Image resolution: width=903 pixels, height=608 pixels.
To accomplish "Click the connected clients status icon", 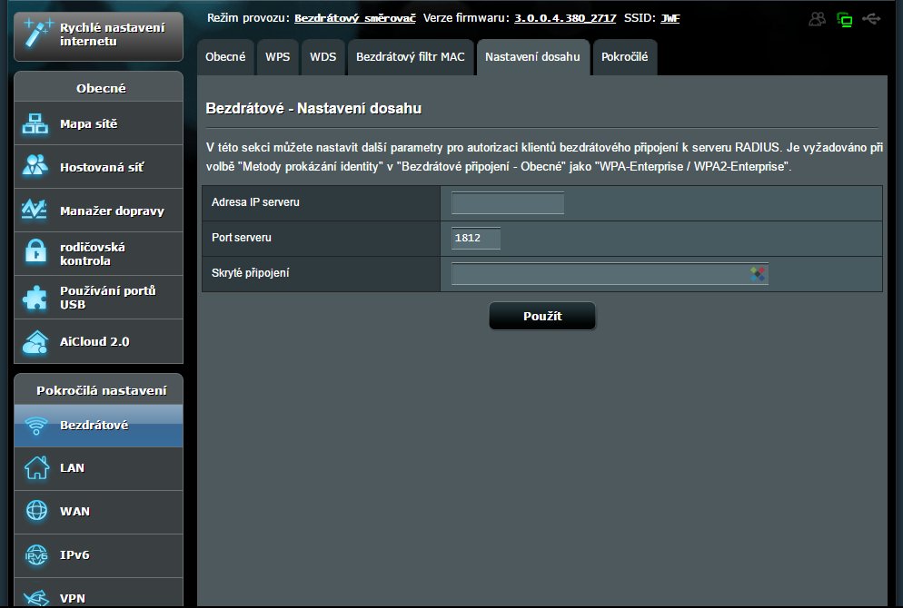I will pyautogui.click(x=818, y=19).
